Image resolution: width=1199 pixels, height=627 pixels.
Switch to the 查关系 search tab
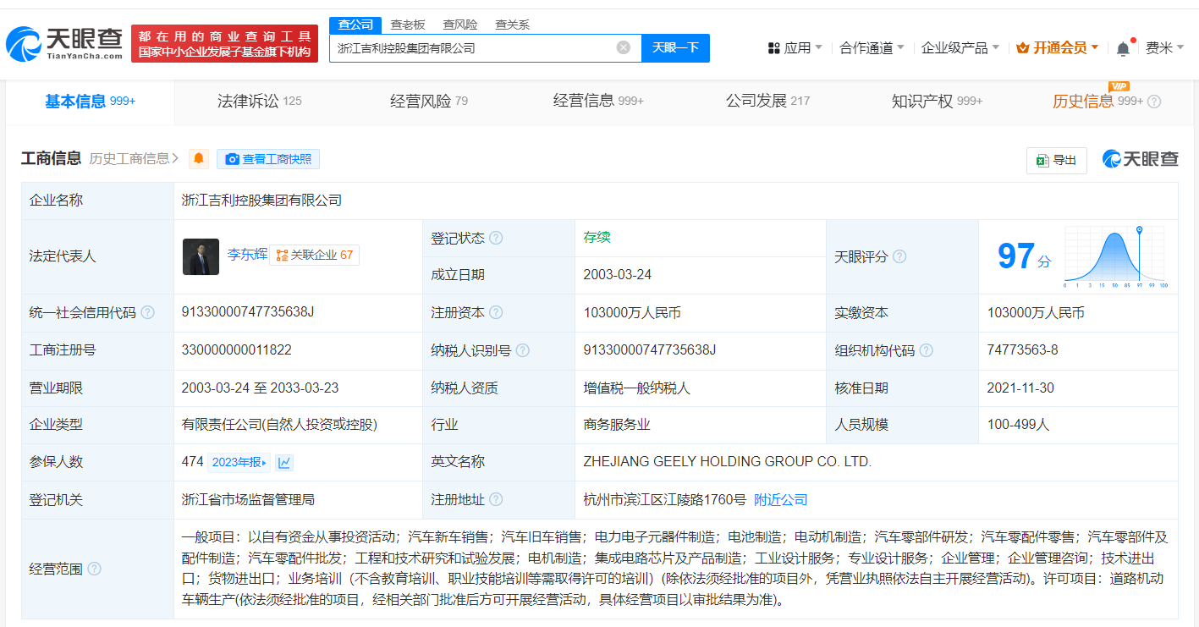coord(513,25)
